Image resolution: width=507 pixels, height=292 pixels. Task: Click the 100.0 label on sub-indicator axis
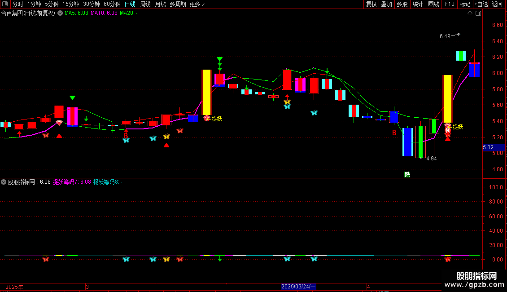(496, 187)
